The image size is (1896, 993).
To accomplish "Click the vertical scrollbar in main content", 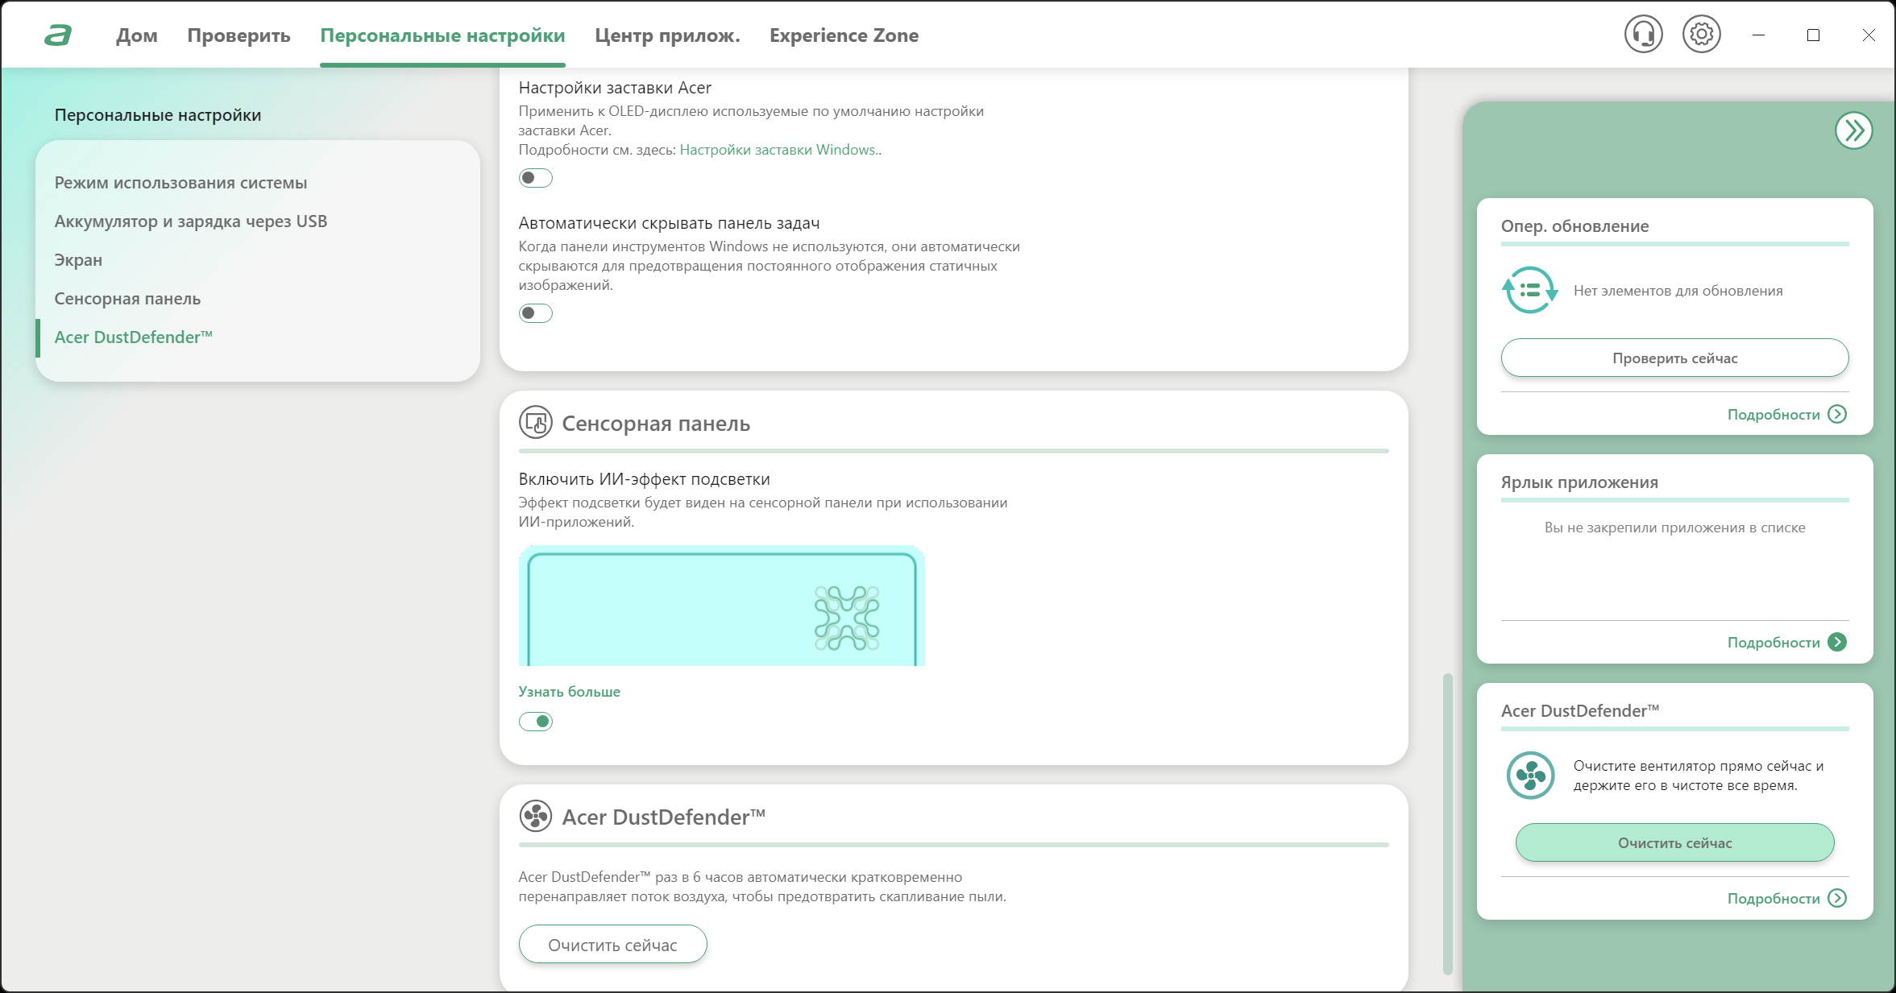I will tap(1447, 823).
